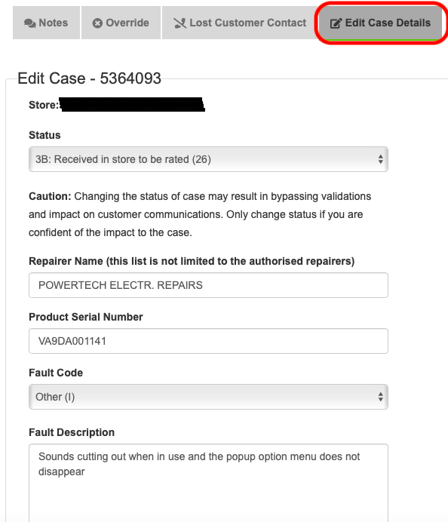Expand the Fault Code dropdown showing Other (I)

(x=208, y=397)
